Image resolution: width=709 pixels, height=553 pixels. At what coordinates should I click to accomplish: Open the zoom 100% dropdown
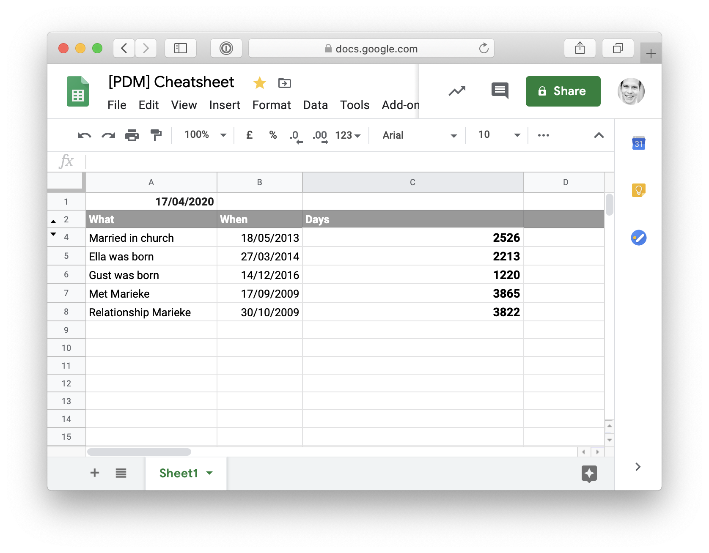(x=205, y=135)
